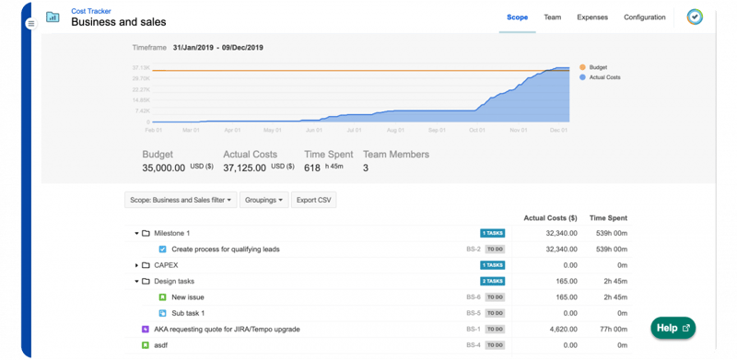Click the blue subtask icon for Sub task 1

coord(162,313)
